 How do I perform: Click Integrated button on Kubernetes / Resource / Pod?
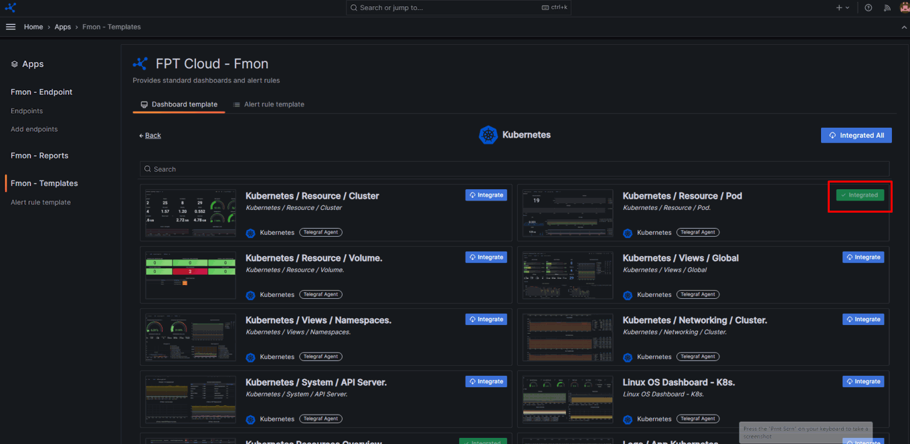860,195
